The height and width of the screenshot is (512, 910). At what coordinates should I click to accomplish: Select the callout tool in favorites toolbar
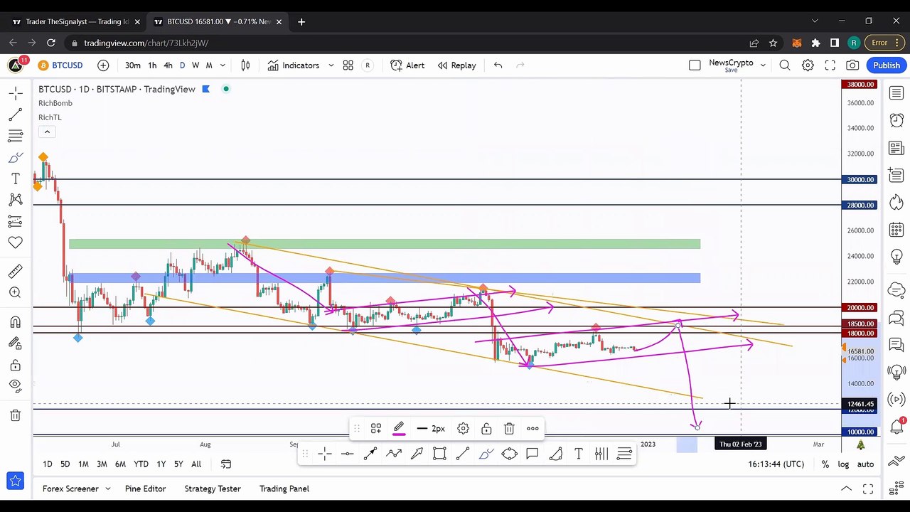[x=532, y=454]
